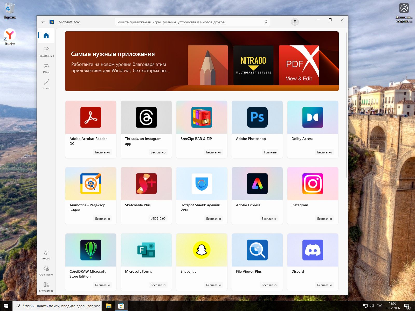Viewport: 415px width, 311px height.
Task: Open the Home page in the Store sidebar
Action: [46, 36]
